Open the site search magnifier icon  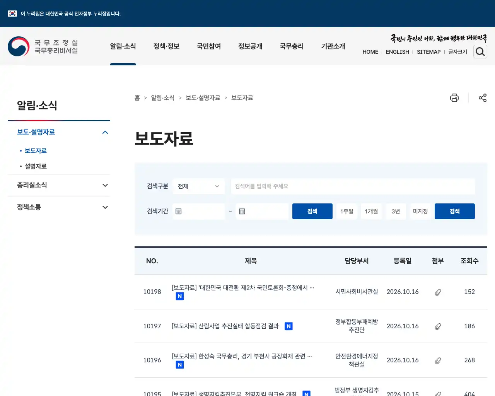(x=480, y=51)
